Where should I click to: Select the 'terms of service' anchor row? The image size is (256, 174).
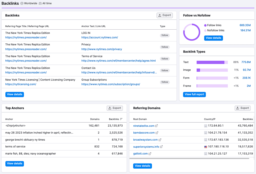(64, 147)
